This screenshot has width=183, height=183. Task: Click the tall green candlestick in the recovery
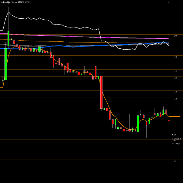point(138,123)
